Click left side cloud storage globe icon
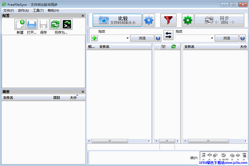Screen dimensions: 249x166 coord(158,38)
